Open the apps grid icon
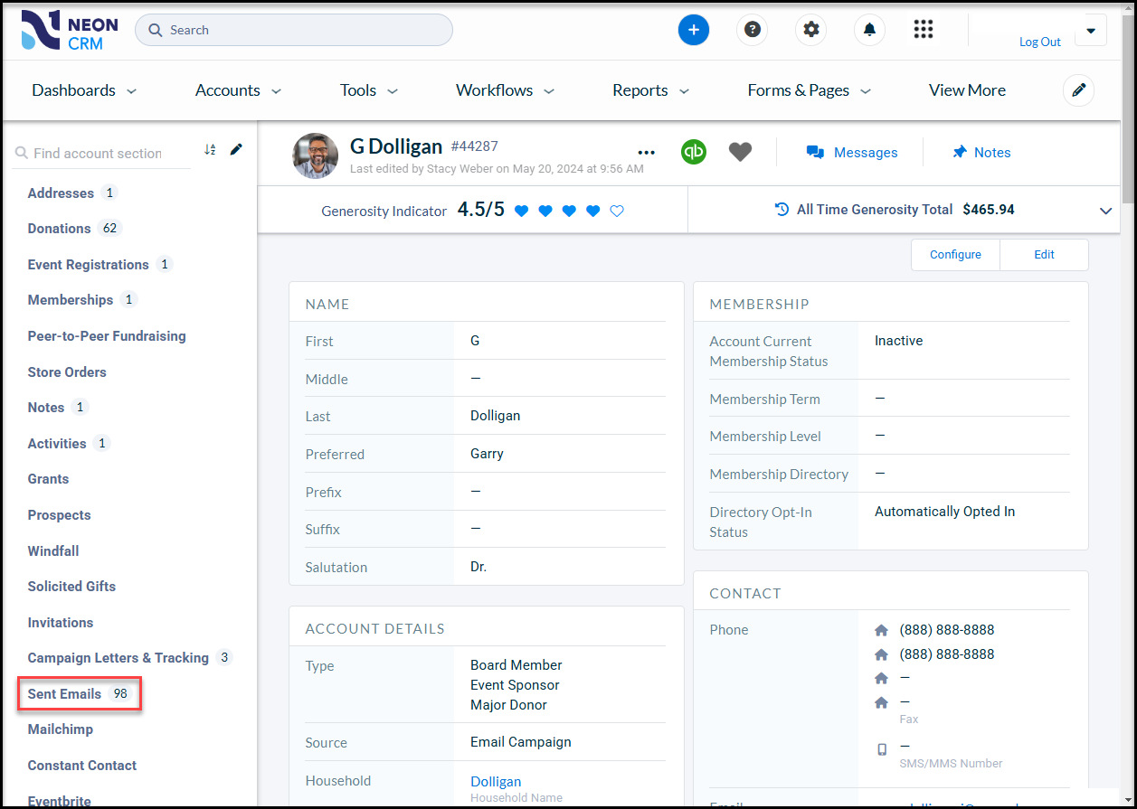This screenshot has height=809, width=1137. coord(923,30)
